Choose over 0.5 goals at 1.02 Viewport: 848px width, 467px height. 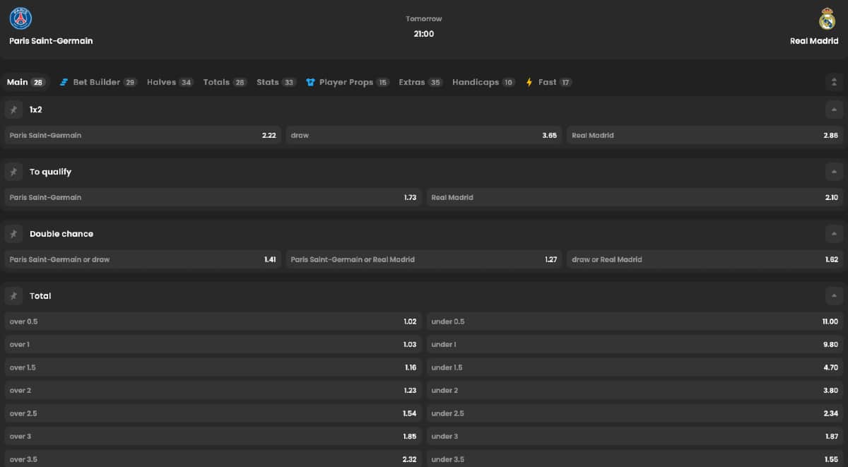pyautogui.click(x=213, y=321)
